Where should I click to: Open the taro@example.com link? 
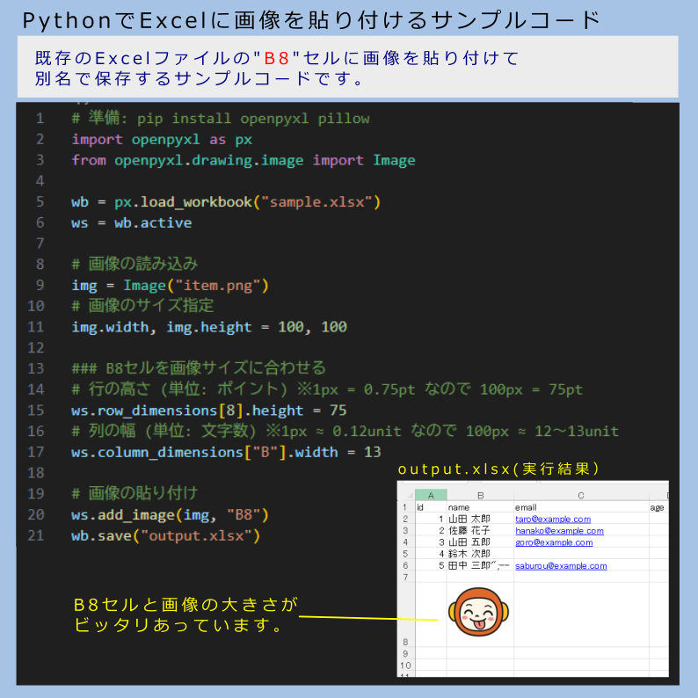553,519
